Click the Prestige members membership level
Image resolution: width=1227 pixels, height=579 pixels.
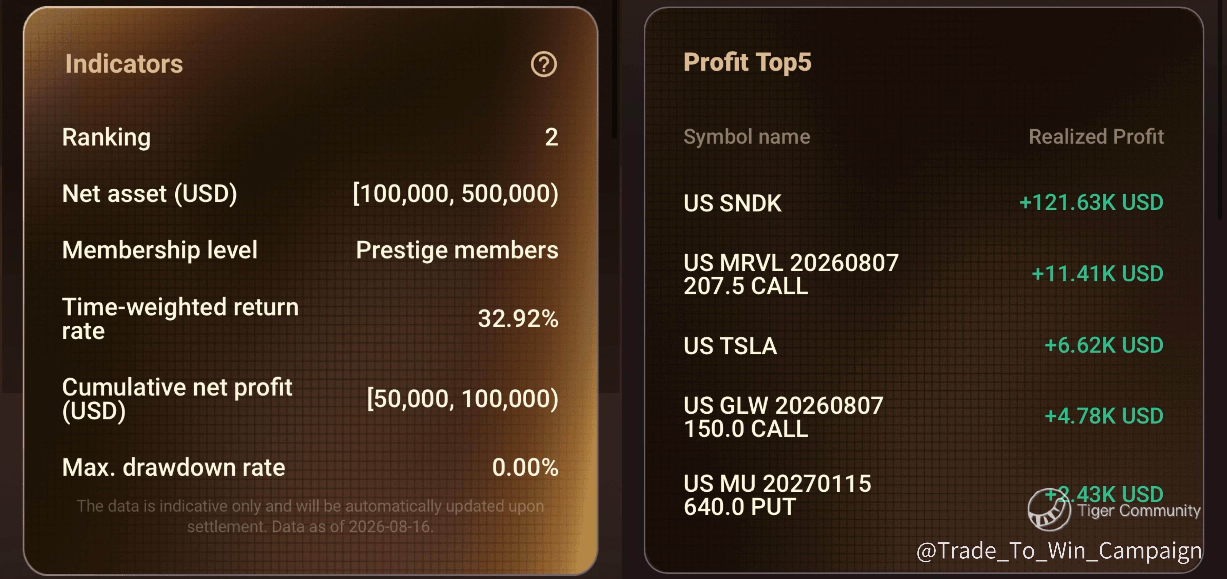click(x=457, y=250)
